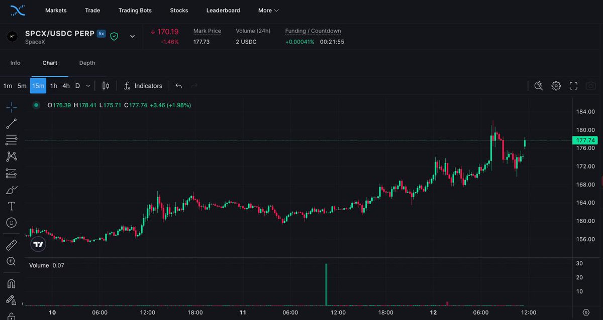Open the Indicators dialog
603x320 pixels.
tap(143, 86)
